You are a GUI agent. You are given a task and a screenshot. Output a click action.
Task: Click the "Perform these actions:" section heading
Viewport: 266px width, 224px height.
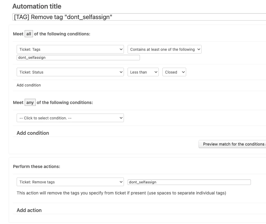click(x=36, y=166)
